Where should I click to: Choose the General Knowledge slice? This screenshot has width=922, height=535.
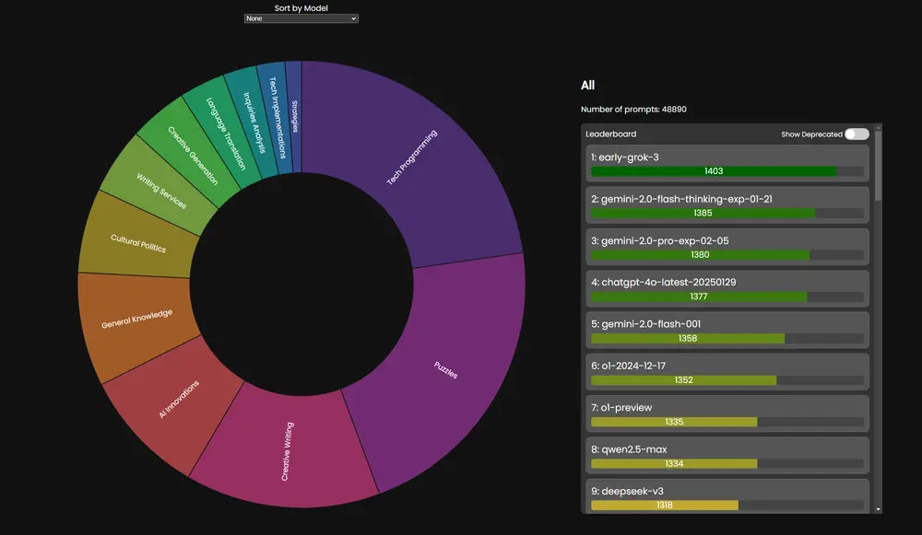point(136,320)
